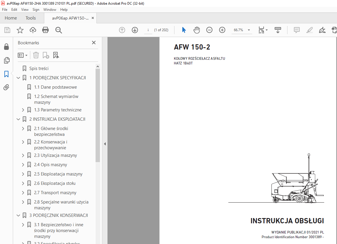Image resolution: width=337 pixels, height=244 pixels.
Task: Open the Attachments paperclip panel
Action: click(x=6, y=87)
